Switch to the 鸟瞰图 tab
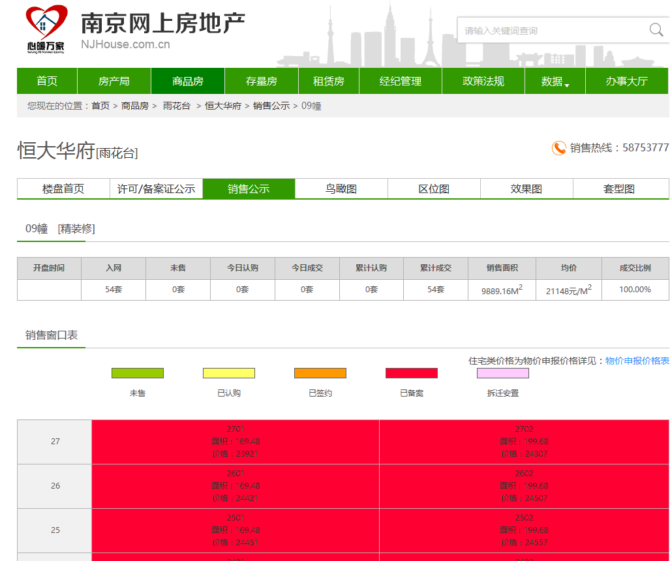The height and width of the screenshot is (561, 670). [341, 189]
